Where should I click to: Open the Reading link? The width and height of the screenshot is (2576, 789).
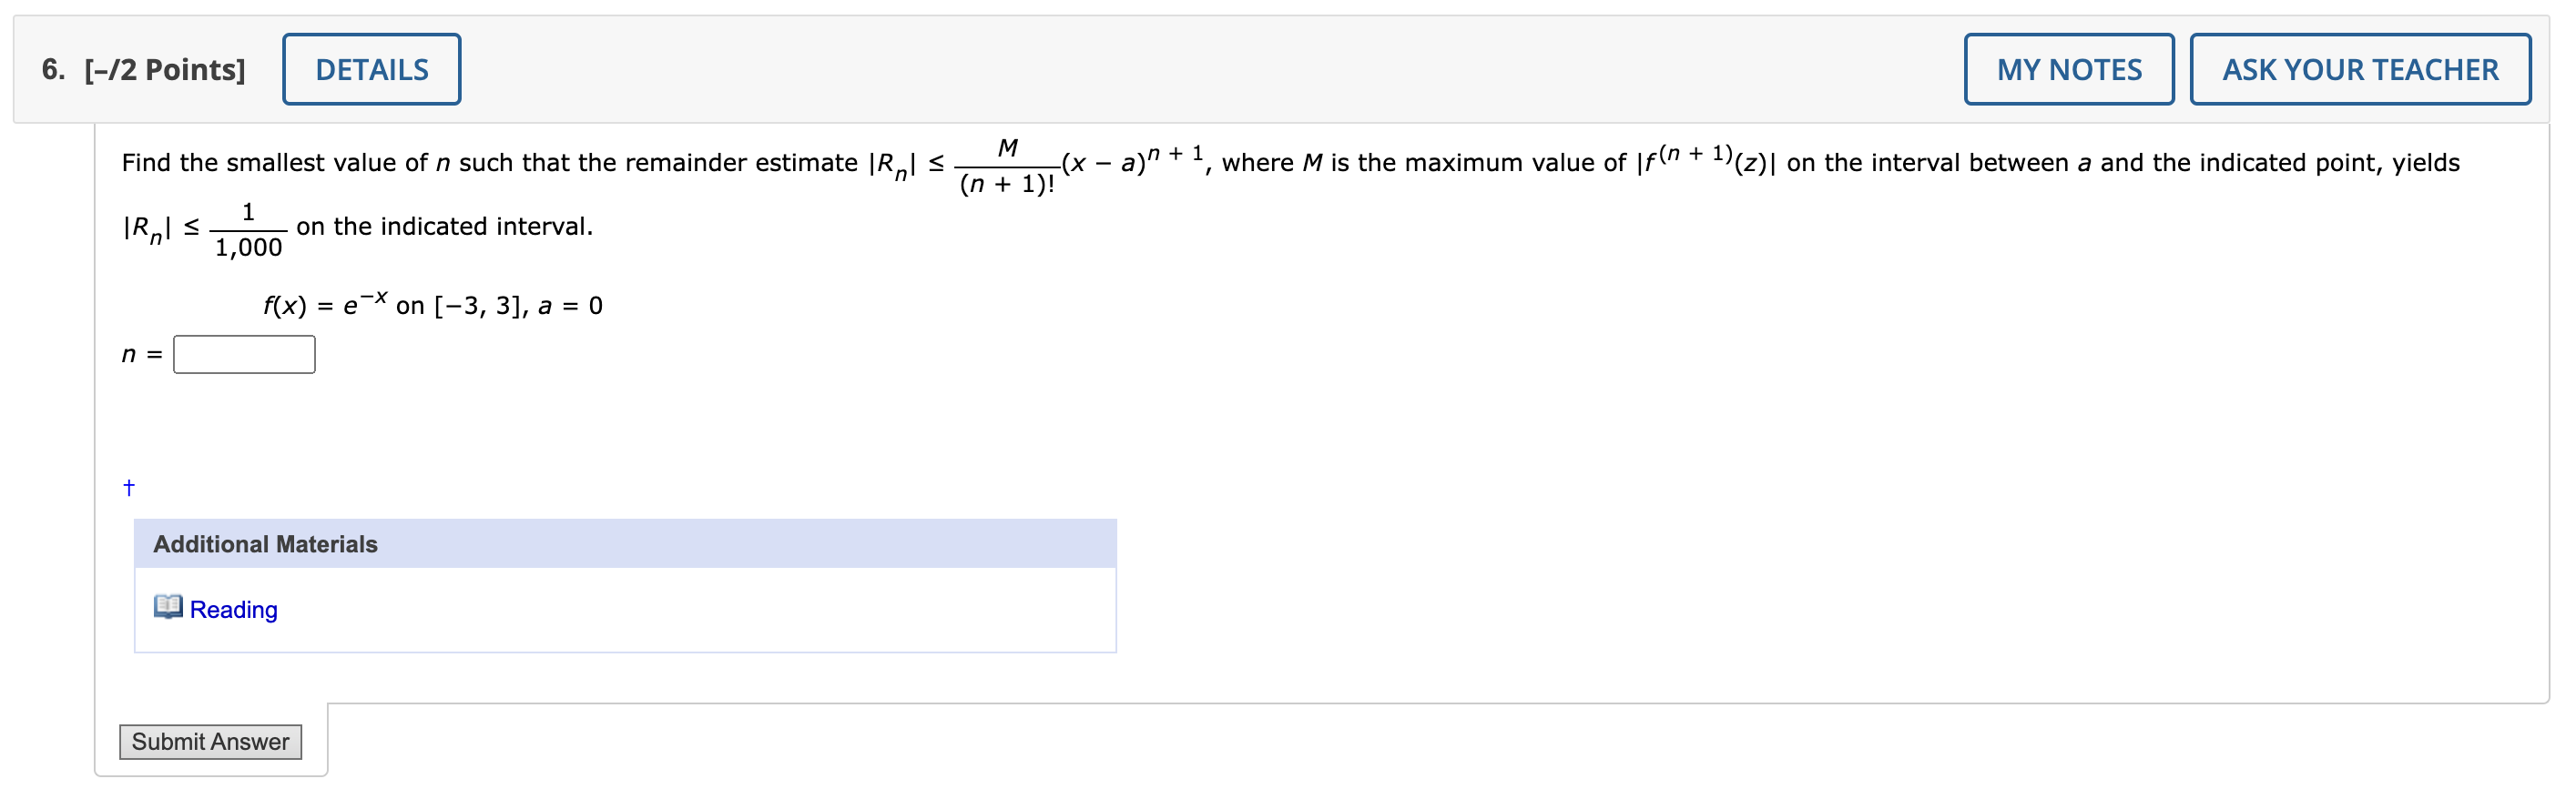[236, 609]
